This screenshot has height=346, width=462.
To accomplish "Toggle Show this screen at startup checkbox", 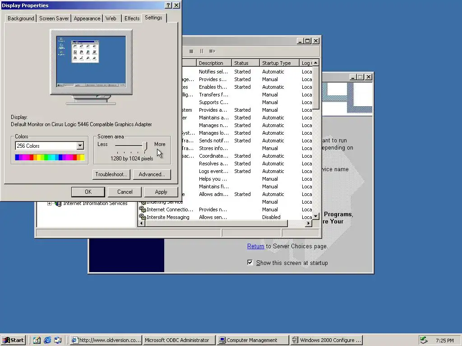I will (250, 263).
